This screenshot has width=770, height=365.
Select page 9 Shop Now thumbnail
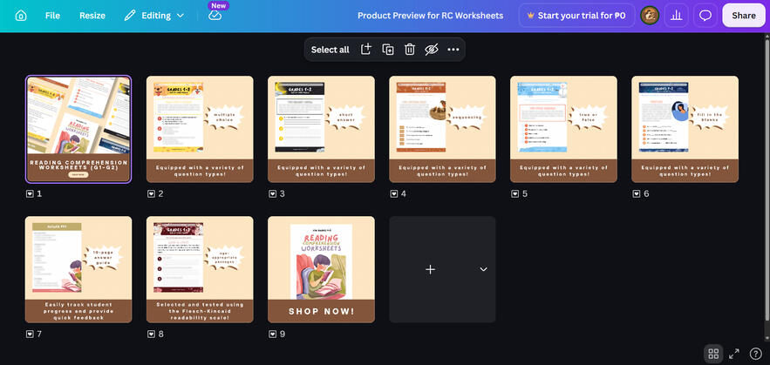tap(321, 269)
